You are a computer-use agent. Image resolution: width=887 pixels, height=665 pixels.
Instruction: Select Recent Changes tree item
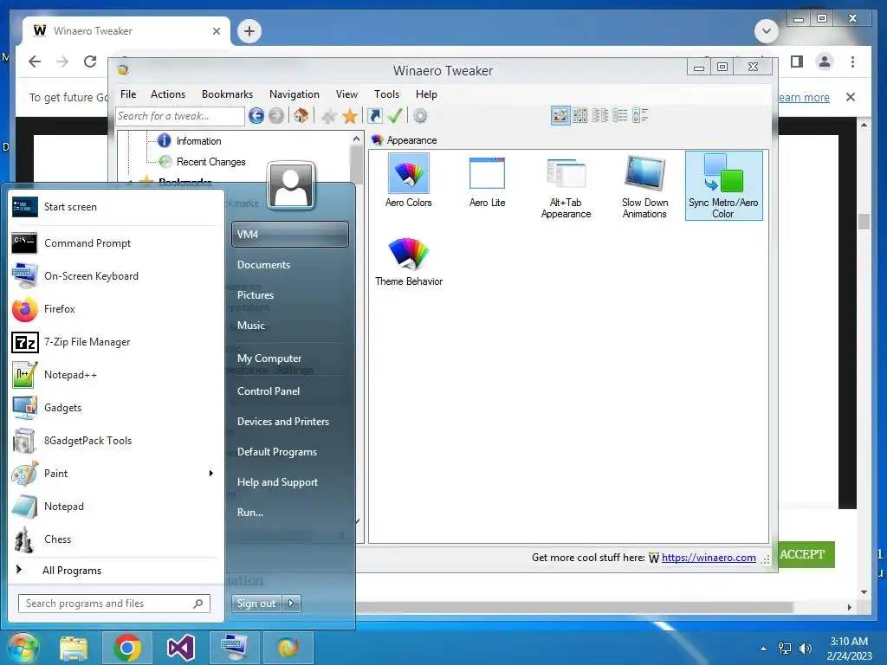pos(210,162)
